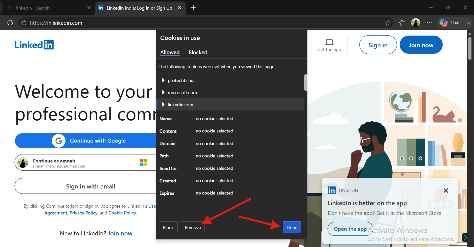Click Open the app button
Screen dimensions: 474x247
(x=350, y=229)
